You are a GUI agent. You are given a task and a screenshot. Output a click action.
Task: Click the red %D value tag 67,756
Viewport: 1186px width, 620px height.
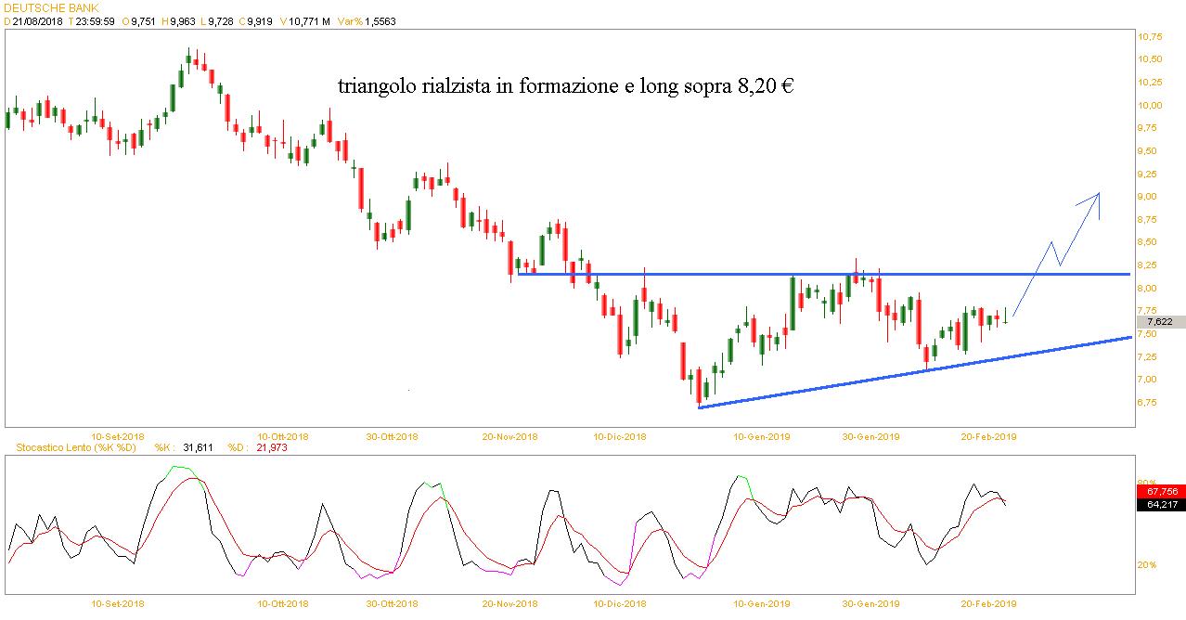(x=1161, y=492)
